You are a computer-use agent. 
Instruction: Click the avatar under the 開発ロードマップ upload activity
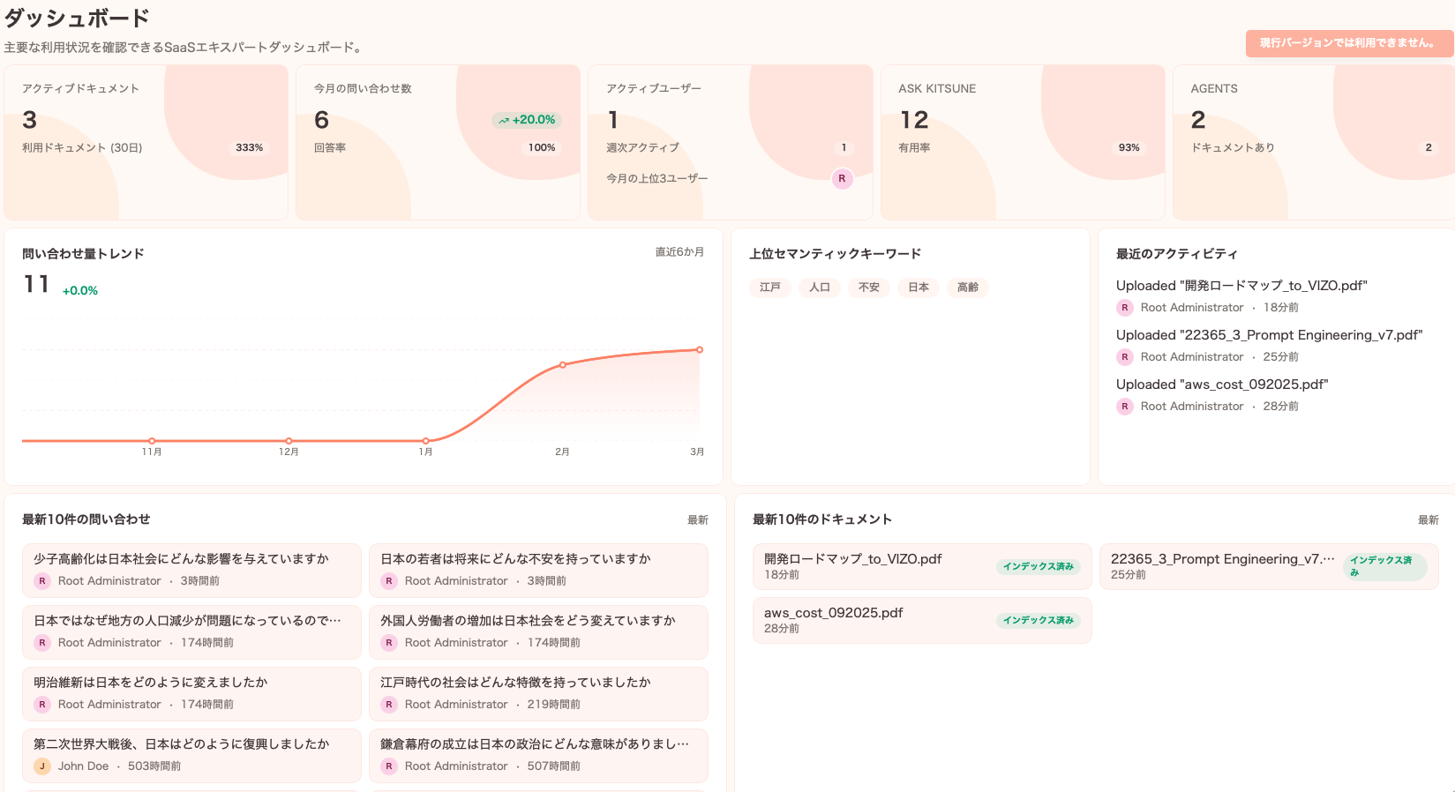pos(1124,308)
